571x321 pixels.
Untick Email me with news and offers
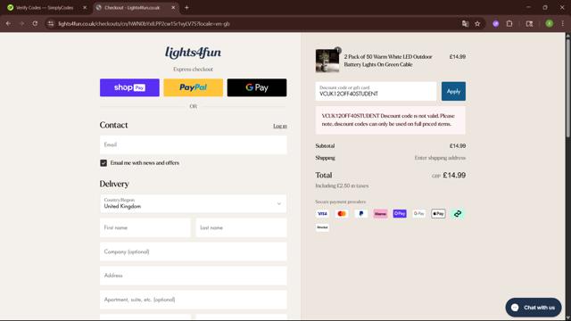103,162
